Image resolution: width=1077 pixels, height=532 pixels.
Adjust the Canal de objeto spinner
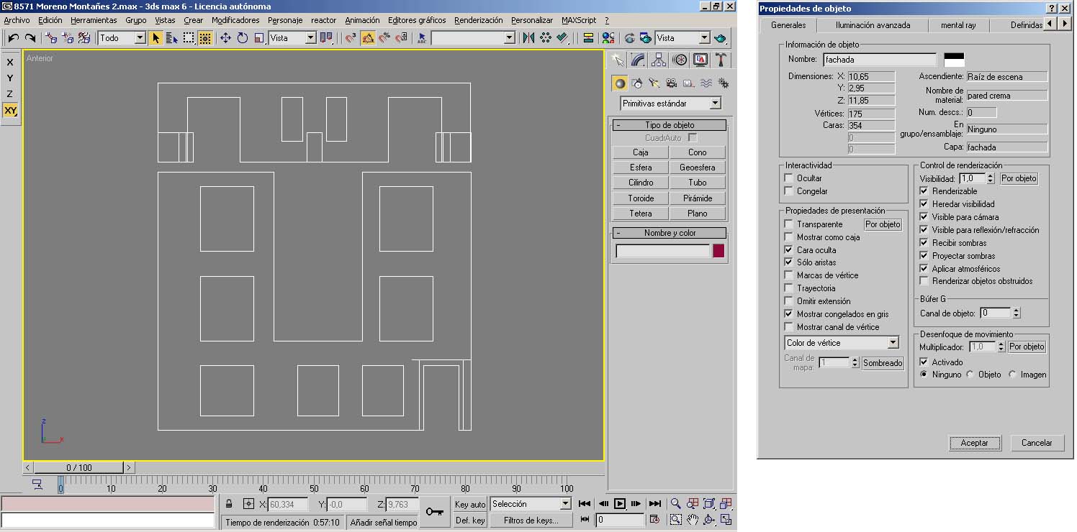click(x=1016, y=313)
